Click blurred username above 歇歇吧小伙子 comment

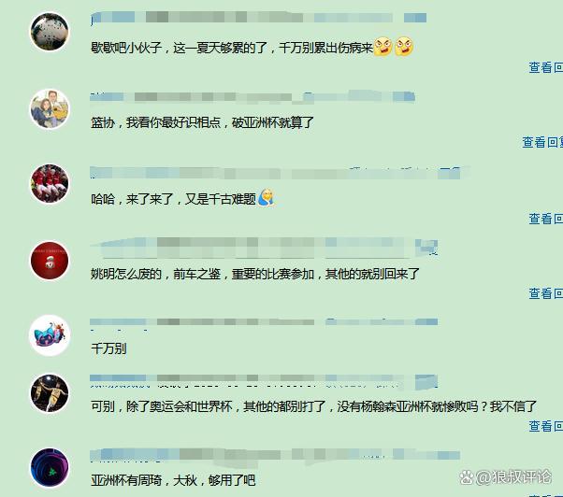258,17
